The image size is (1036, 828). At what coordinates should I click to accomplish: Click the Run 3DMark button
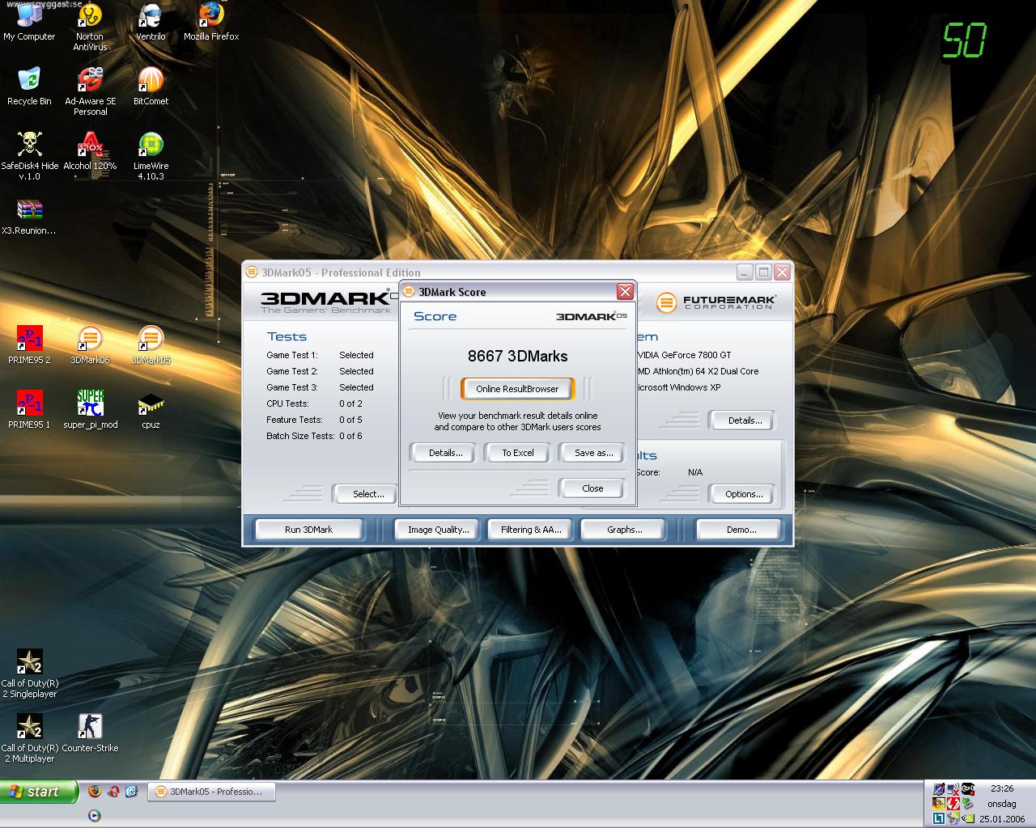(x=308, y=530)
